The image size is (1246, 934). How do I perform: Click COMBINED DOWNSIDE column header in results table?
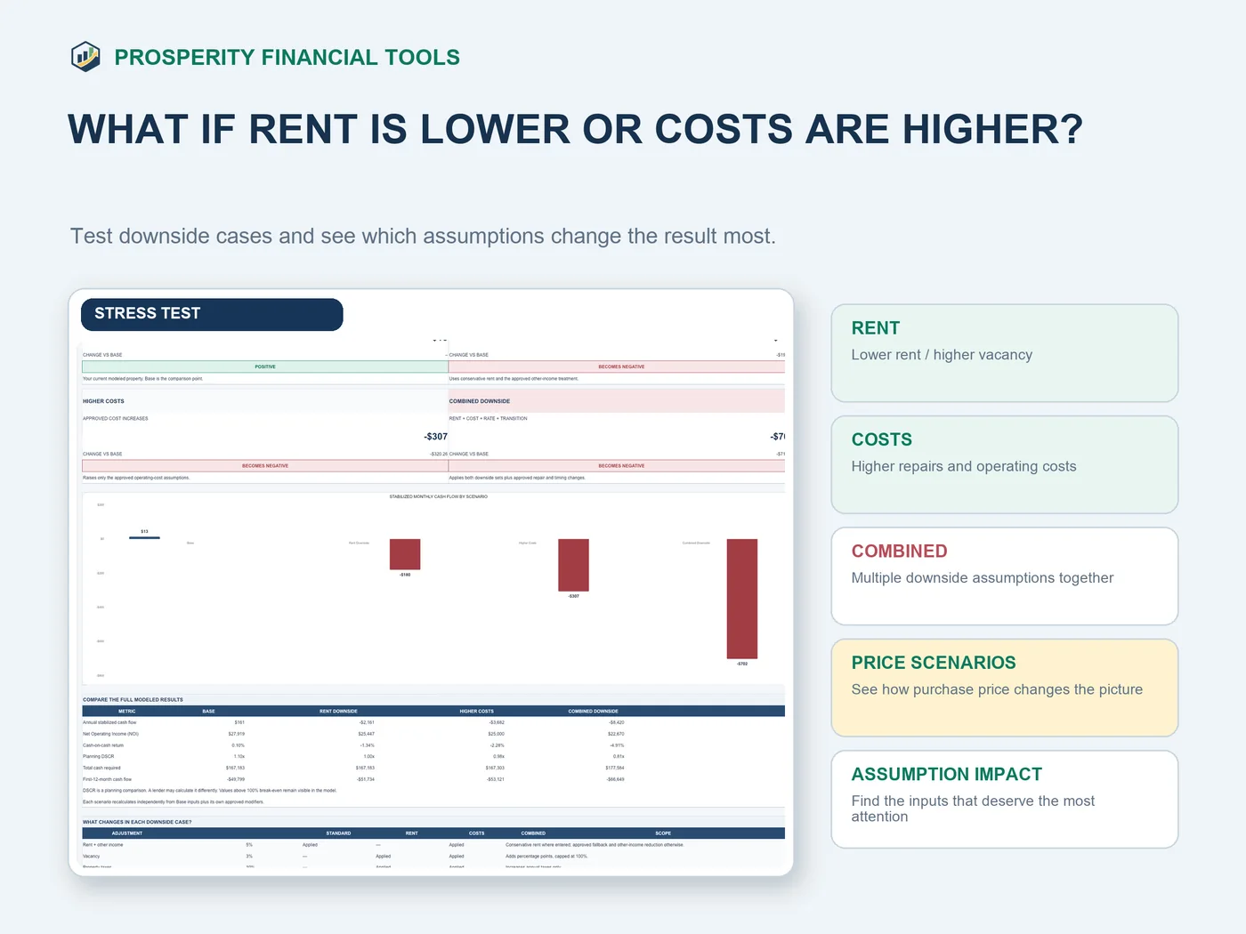pos(593,711)
